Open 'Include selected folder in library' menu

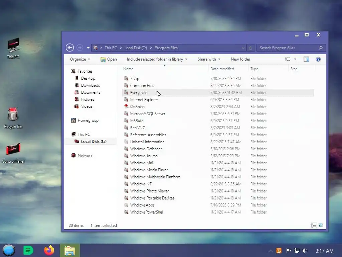tap(157, 59)
